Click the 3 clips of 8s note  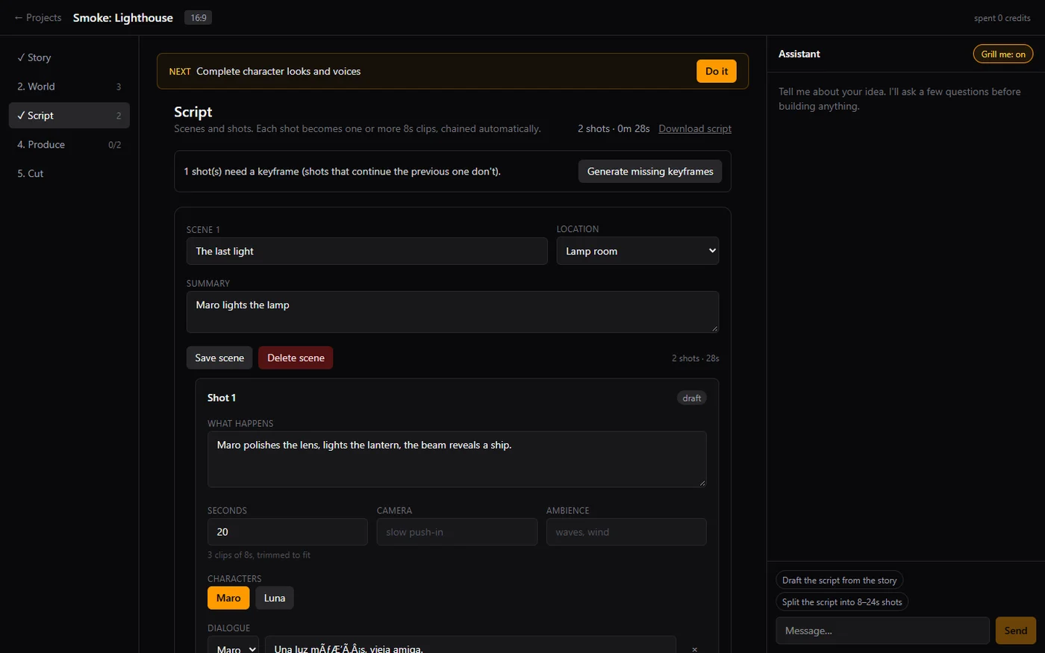[x=259, y=555]
